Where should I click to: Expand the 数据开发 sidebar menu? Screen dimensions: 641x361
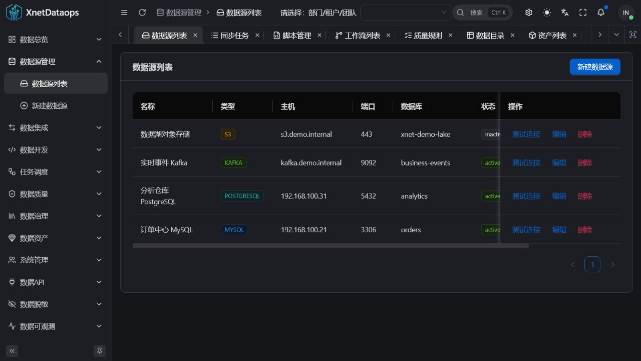pyautogui.click(x=56, y=150)
